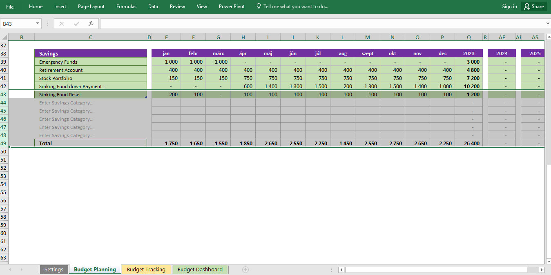Screen dimensions: 551x275
Task: Confirm entry using the checkmark icon
Action: pyautogui.click(x=76, y=23)
